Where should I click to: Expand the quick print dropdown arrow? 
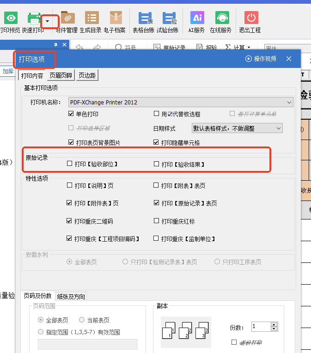click(47, 21)
